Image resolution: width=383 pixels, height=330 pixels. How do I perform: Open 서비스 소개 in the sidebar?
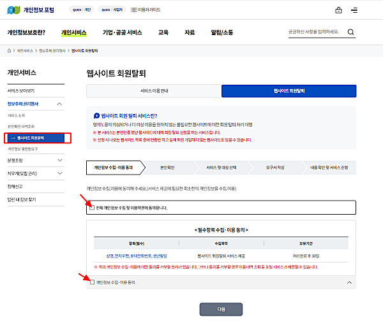(x=16, y=115)
